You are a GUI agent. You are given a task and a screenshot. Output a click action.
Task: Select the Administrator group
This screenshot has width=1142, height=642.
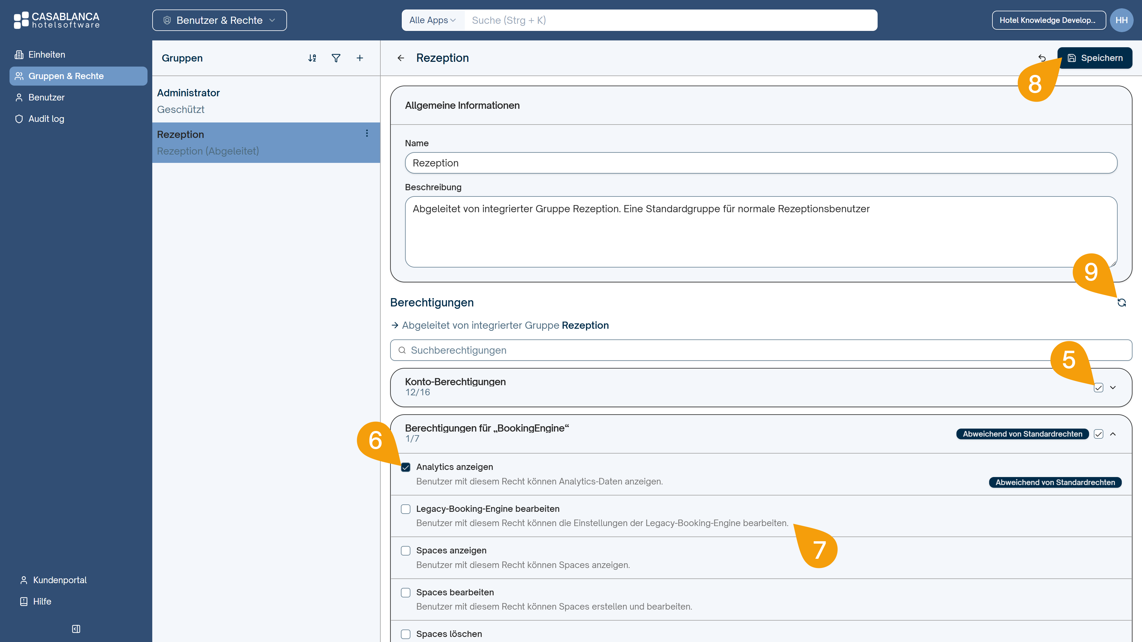point(266,101)
